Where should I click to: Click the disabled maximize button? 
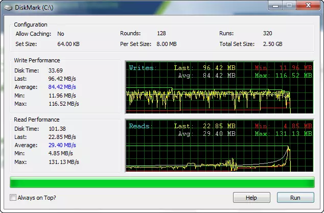289,6
